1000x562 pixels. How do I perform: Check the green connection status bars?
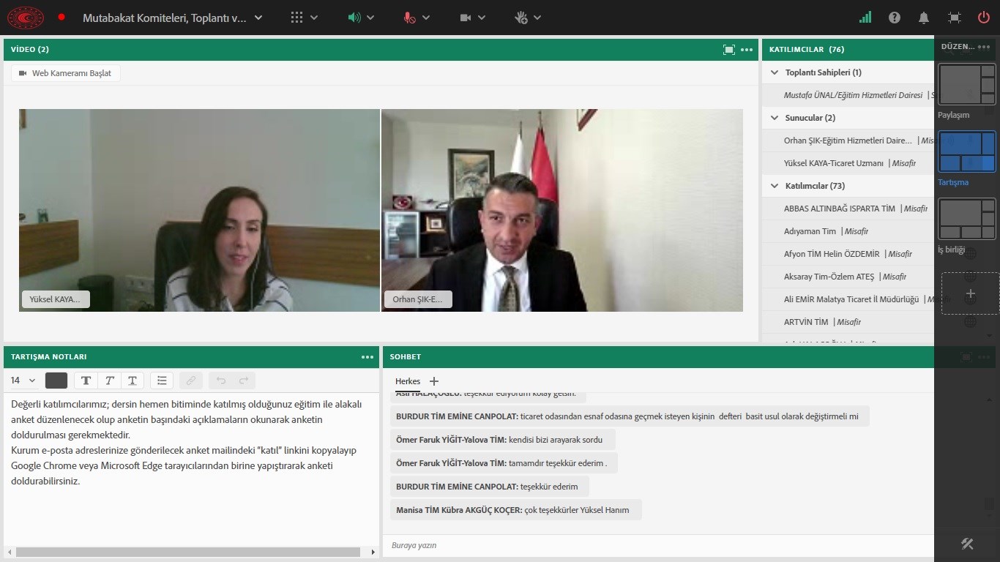point(865,17)
